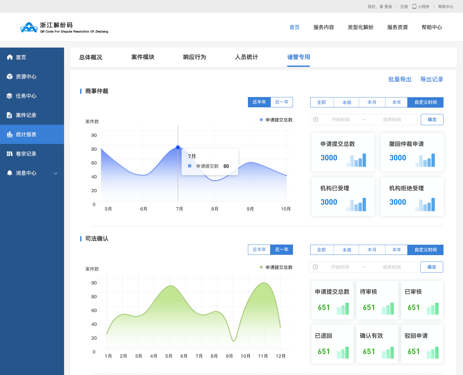Go to 服务资源 in top navigation
Image resolution: width=463 pixels, height=375 pixels.
click(397, 27)
